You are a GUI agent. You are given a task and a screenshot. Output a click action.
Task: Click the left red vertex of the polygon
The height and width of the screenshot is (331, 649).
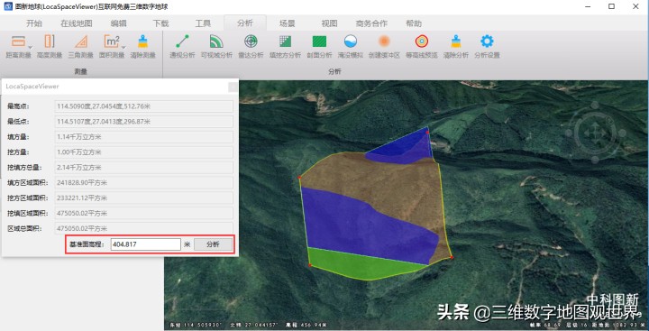click(299, 178)
